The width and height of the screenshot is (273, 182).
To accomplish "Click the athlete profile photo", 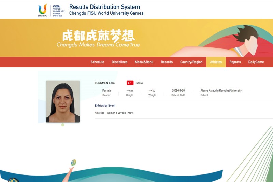I will tap(63, 101).
